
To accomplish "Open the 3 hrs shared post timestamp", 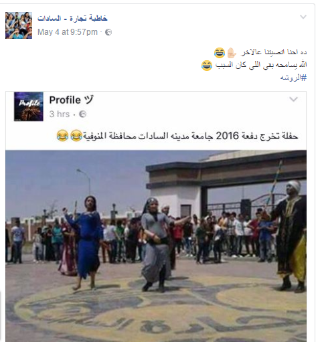I will click(60, 114).
